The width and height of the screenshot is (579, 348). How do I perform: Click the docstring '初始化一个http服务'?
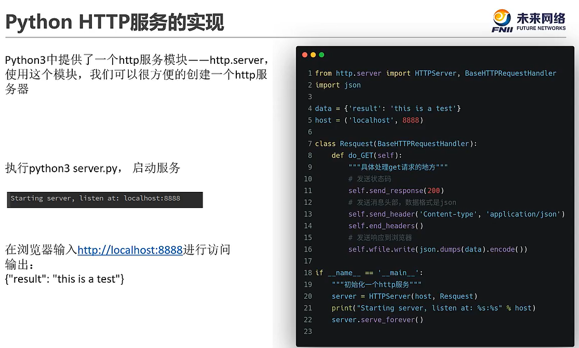pos(376,285)
